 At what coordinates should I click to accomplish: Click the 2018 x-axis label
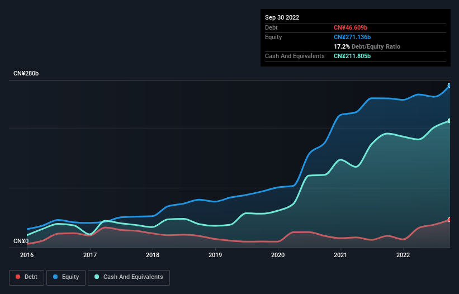click(x=153, y=255)
